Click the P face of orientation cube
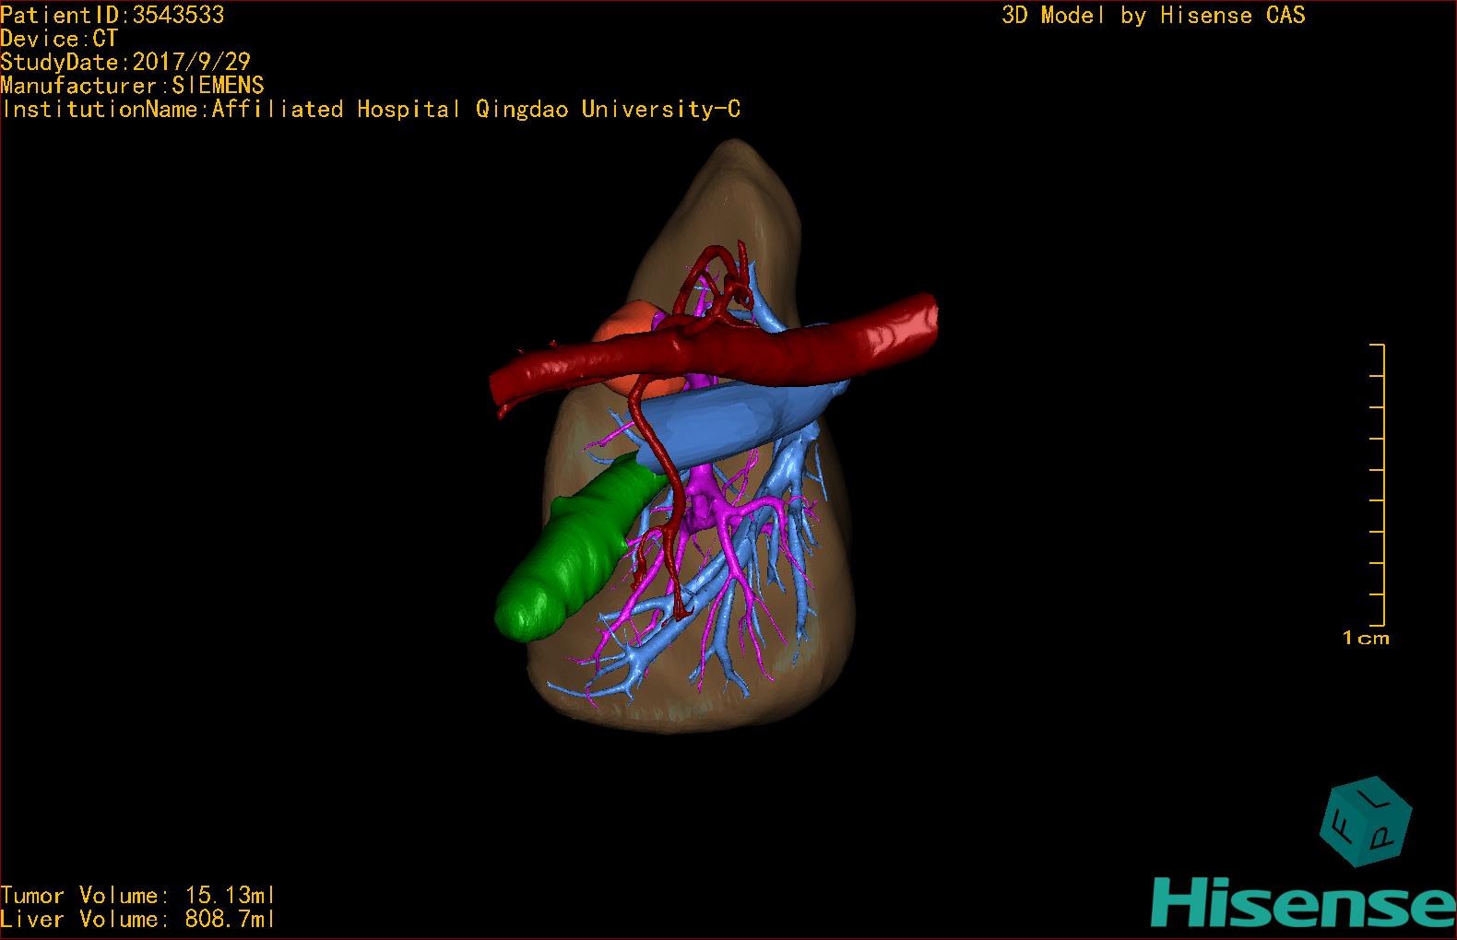 [1385, 834]
